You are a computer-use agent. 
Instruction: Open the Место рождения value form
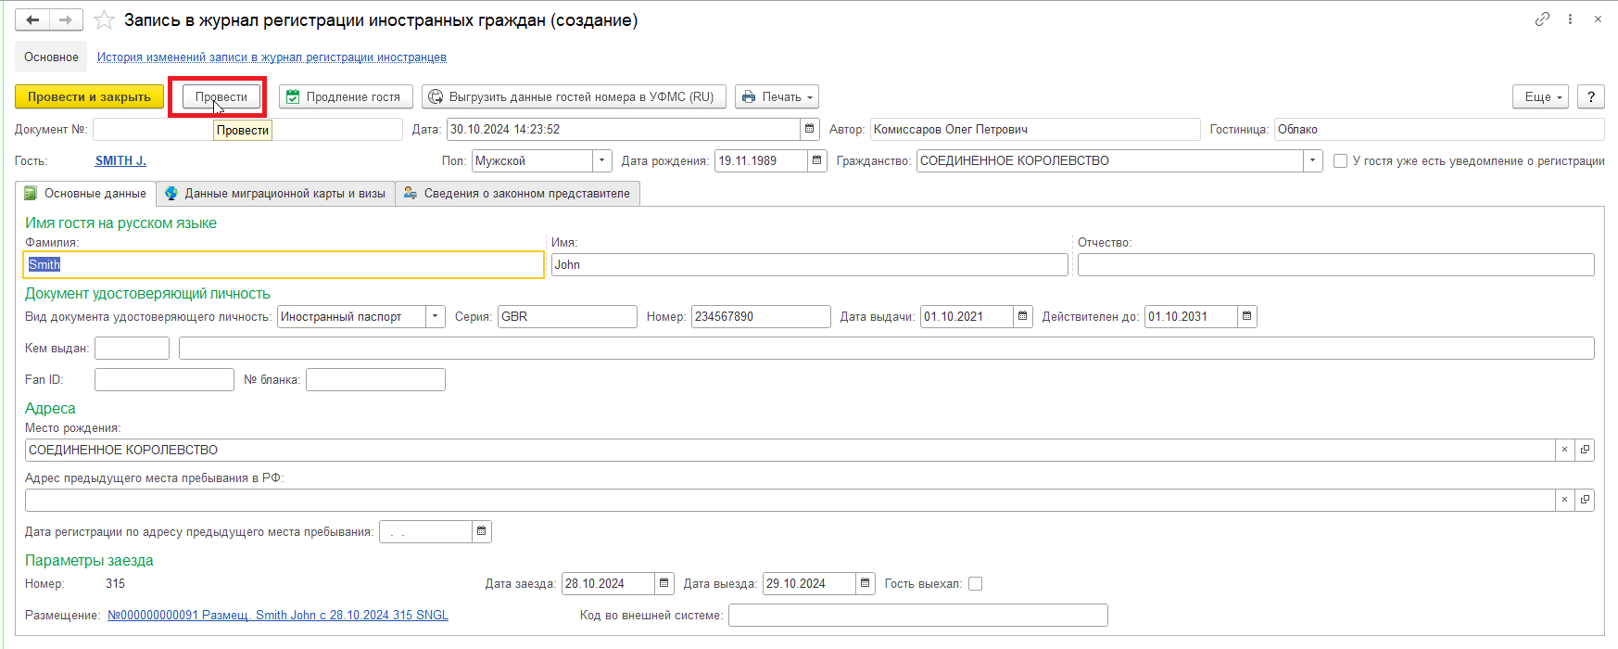(1585, 450)
